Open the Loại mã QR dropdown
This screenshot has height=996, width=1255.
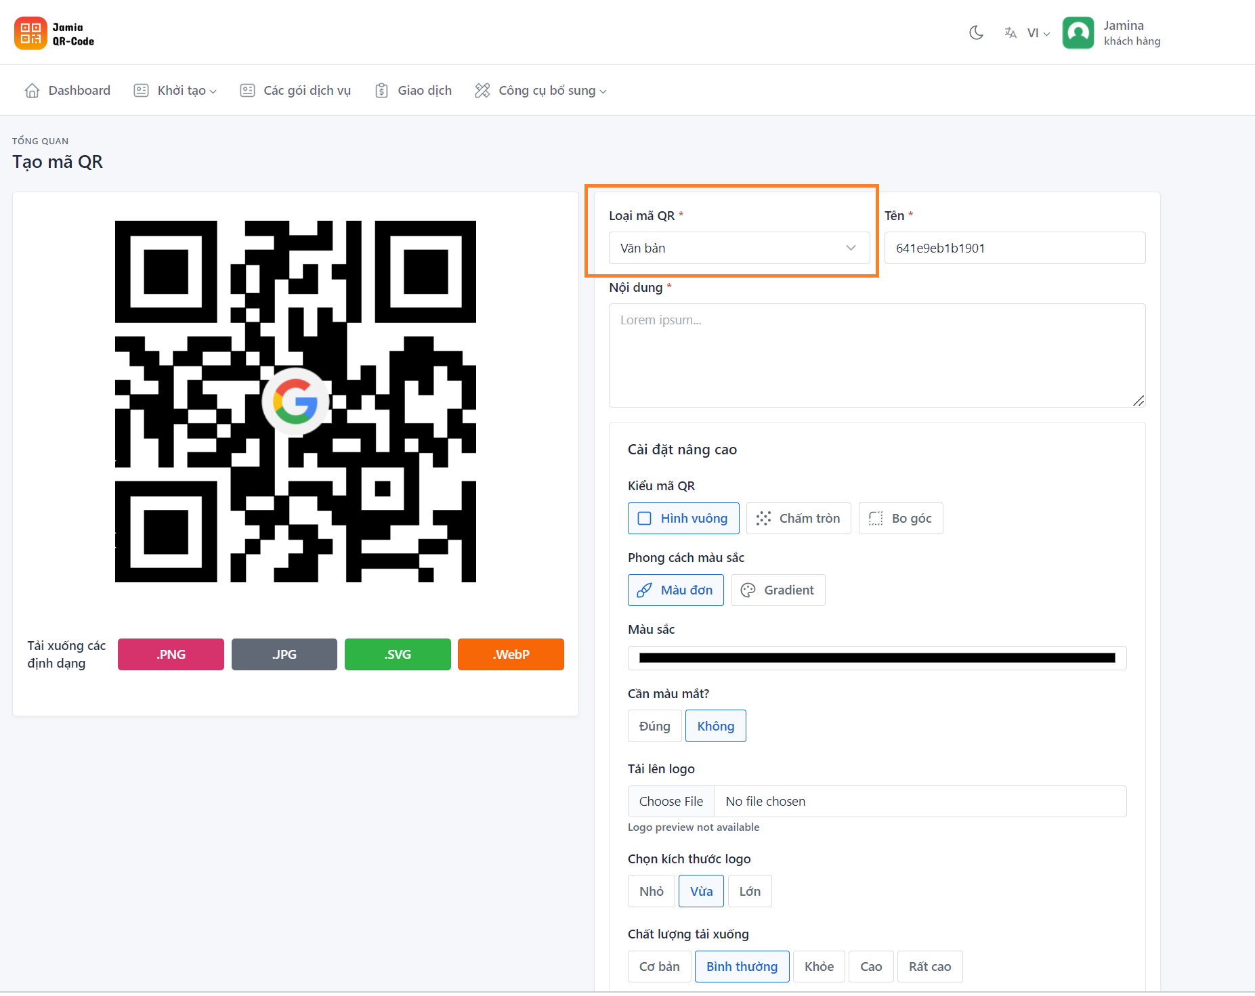point(739,248)
